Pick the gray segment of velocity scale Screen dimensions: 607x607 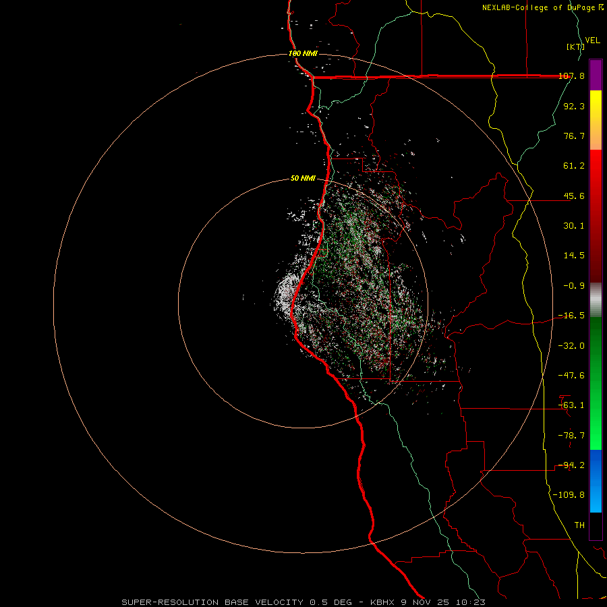596,300
